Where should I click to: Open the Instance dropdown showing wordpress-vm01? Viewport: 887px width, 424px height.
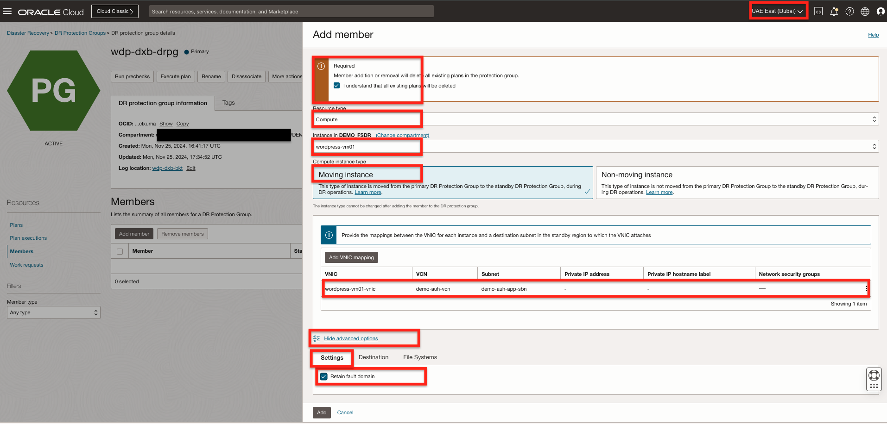[596, 147]
